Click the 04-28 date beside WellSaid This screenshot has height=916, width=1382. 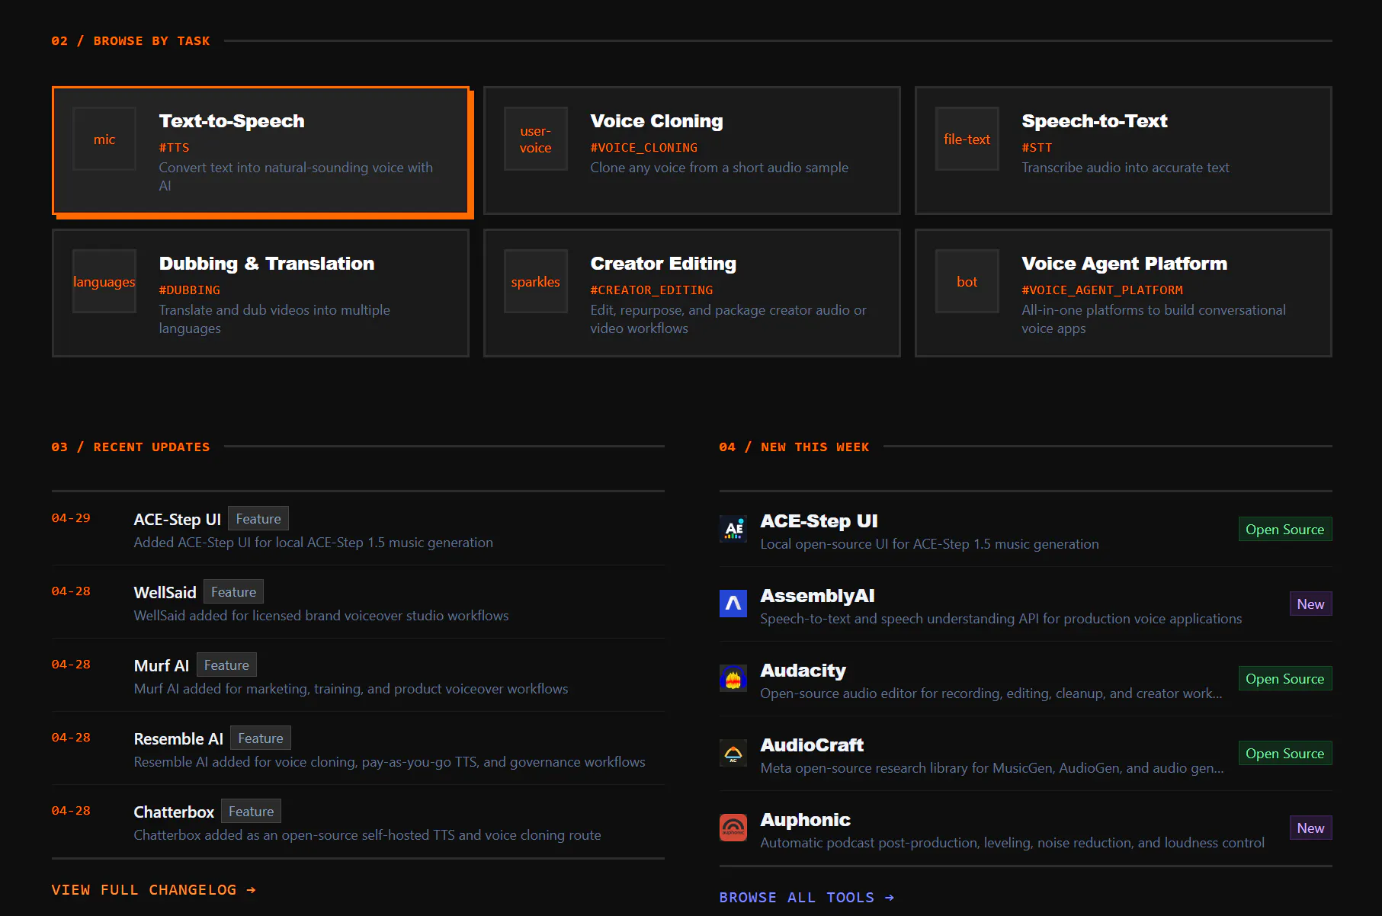71,591
